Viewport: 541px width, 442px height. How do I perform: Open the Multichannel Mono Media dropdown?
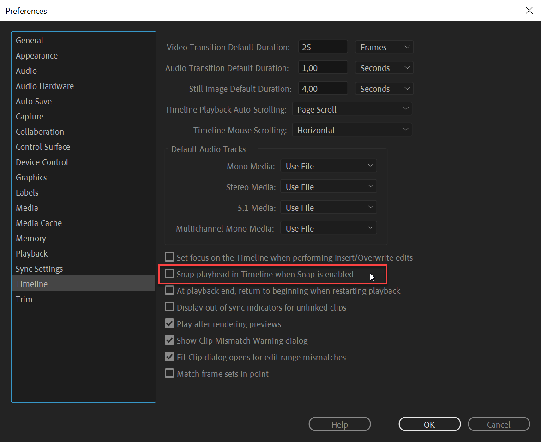click(x=328, y=227)
